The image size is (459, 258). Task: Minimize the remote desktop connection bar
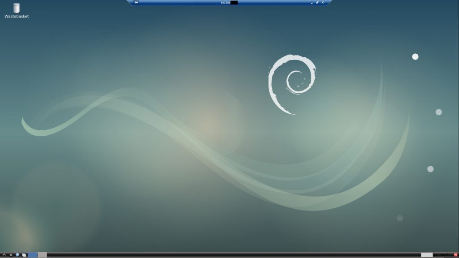tap(312, 3)
